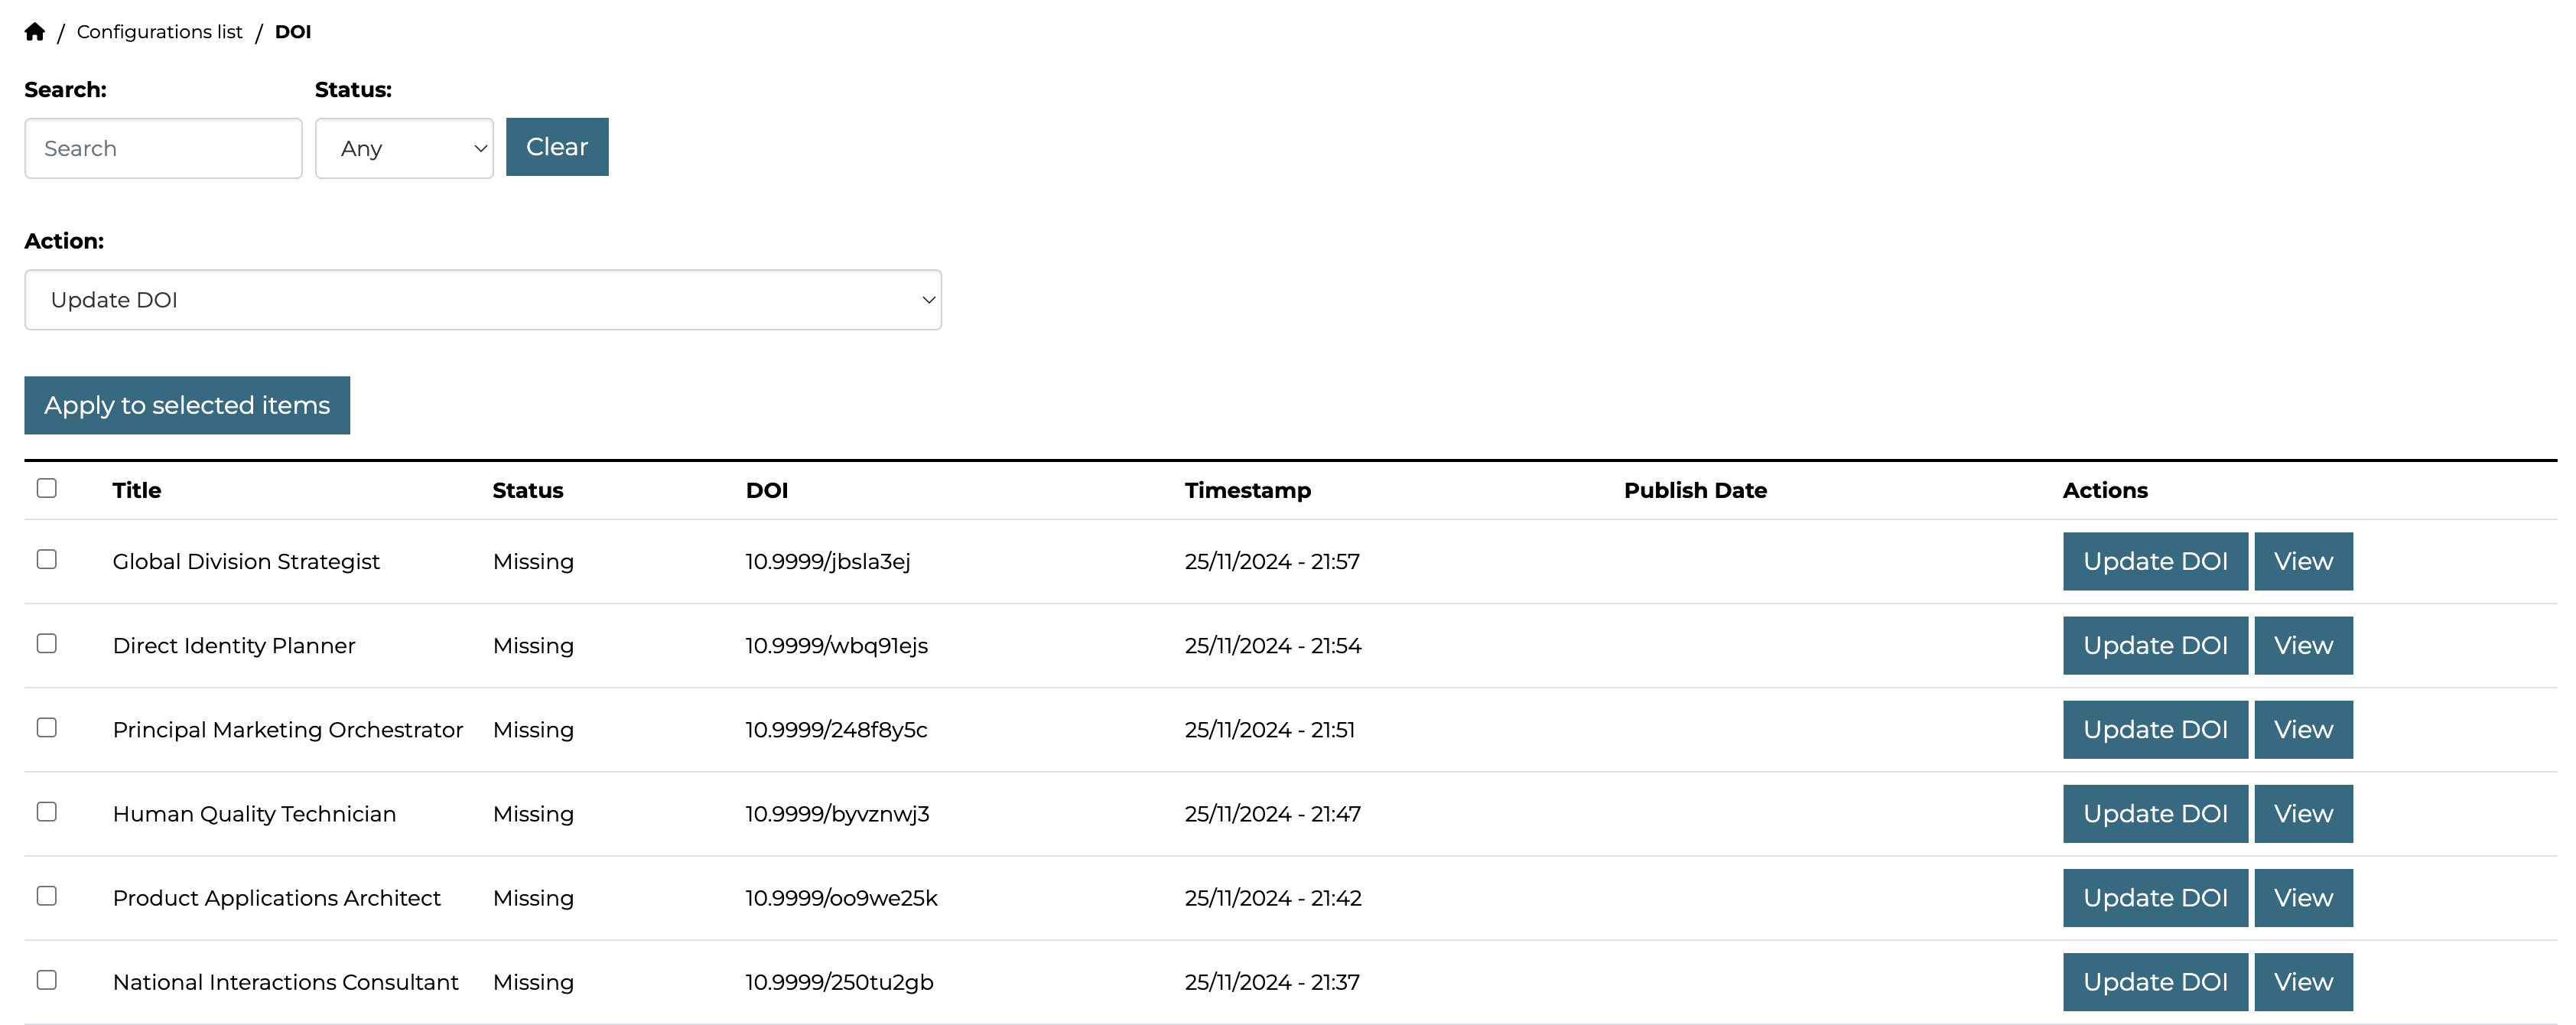Check the National Interactions Consultant row
This screenshot has height=1025, width=2576.
point(47,979)
